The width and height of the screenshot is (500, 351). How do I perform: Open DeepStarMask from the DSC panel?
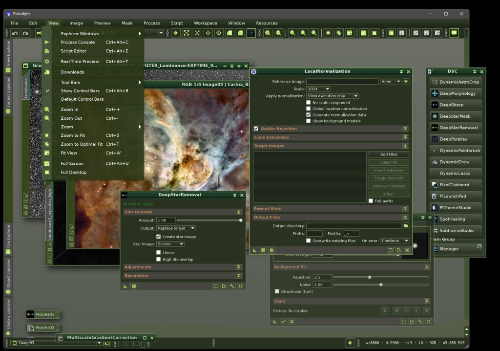456,116
